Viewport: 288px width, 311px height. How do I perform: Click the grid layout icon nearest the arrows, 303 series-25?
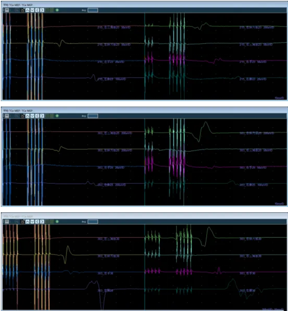click(47, 116)
